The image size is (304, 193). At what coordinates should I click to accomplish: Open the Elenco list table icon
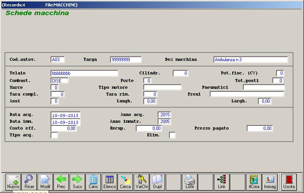click(109, 182)
